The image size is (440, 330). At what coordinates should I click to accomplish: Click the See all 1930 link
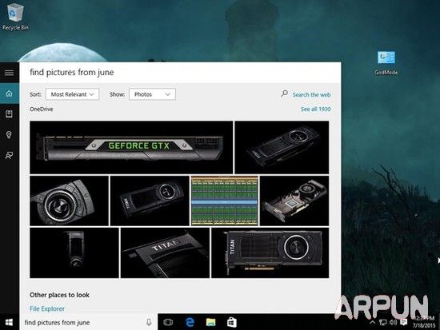point(316,109)
